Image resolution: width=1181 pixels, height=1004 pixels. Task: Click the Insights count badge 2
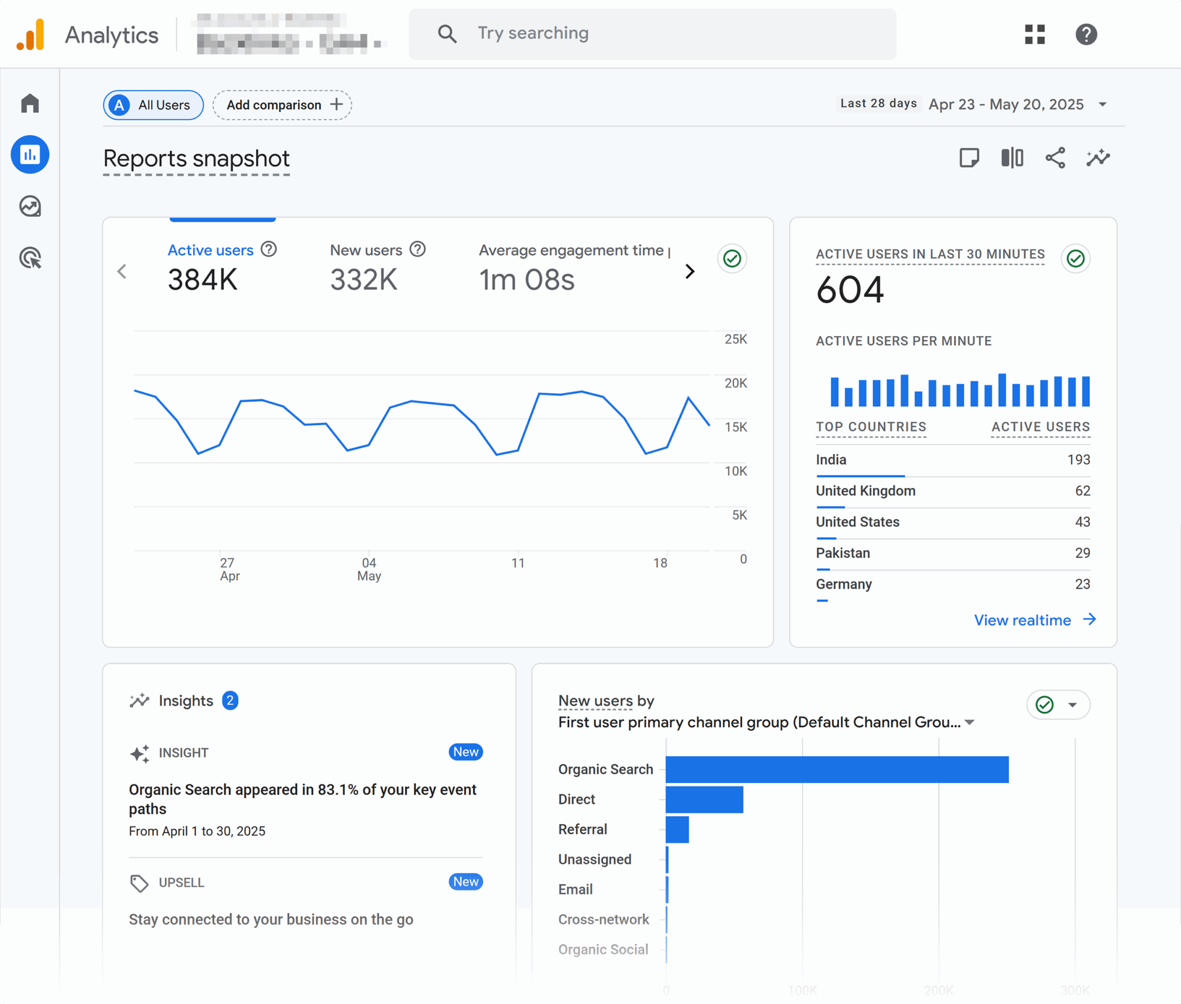tap(230, 700)
